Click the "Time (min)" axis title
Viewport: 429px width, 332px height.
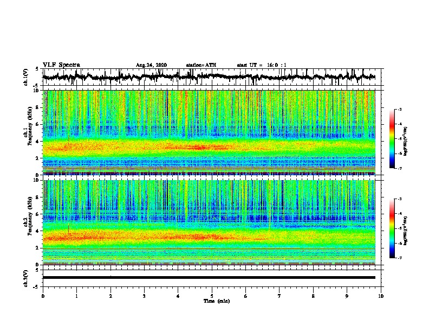217,301
